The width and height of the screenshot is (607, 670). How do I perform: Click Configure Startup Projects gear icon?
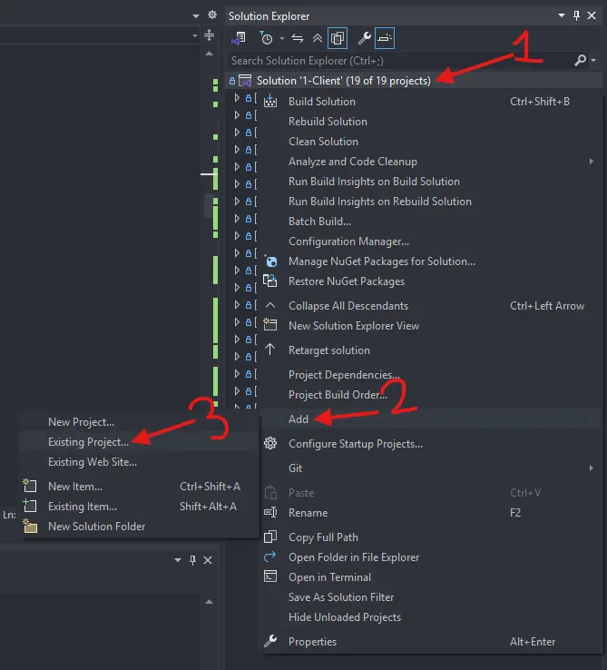(270, 444)
